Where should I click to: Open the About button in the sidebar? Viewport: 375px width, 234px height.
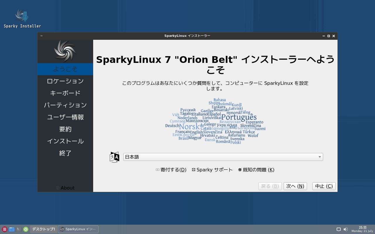(x=65, y=188)
